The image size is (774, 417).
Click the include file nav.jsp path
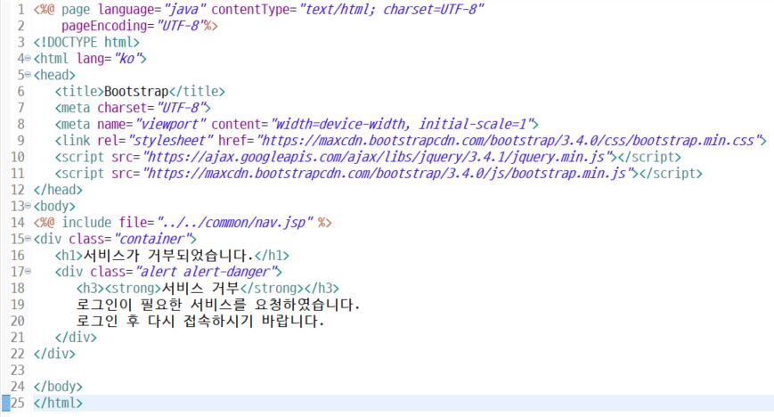(235, 223)
